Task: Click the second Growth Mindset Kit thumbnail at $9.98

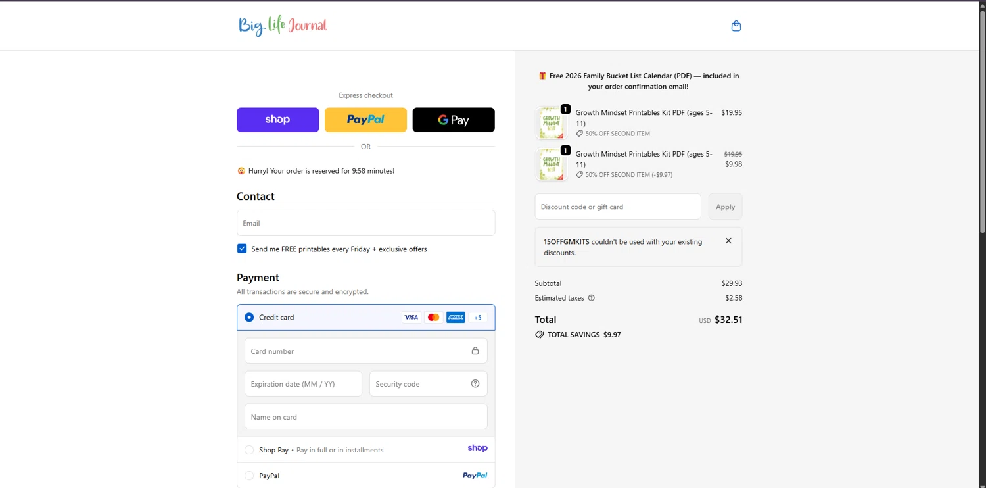Action: pos(551,164)
